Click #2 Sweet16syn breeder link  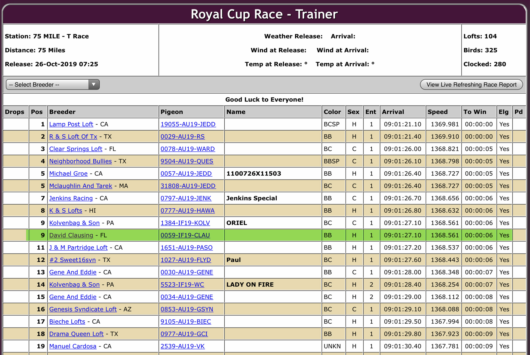[72, 260]
